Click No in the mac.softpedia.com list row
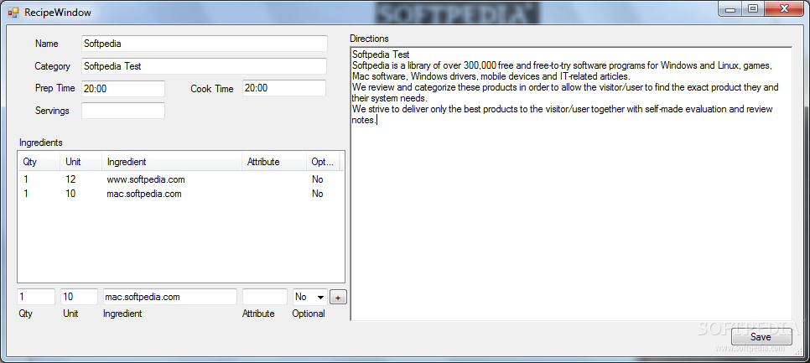The height and width of the screenshot is (363, 810). (x=317, y=194)
